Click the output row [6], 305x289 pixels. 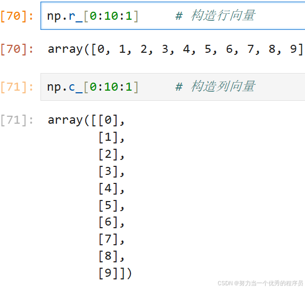(111, 222)
